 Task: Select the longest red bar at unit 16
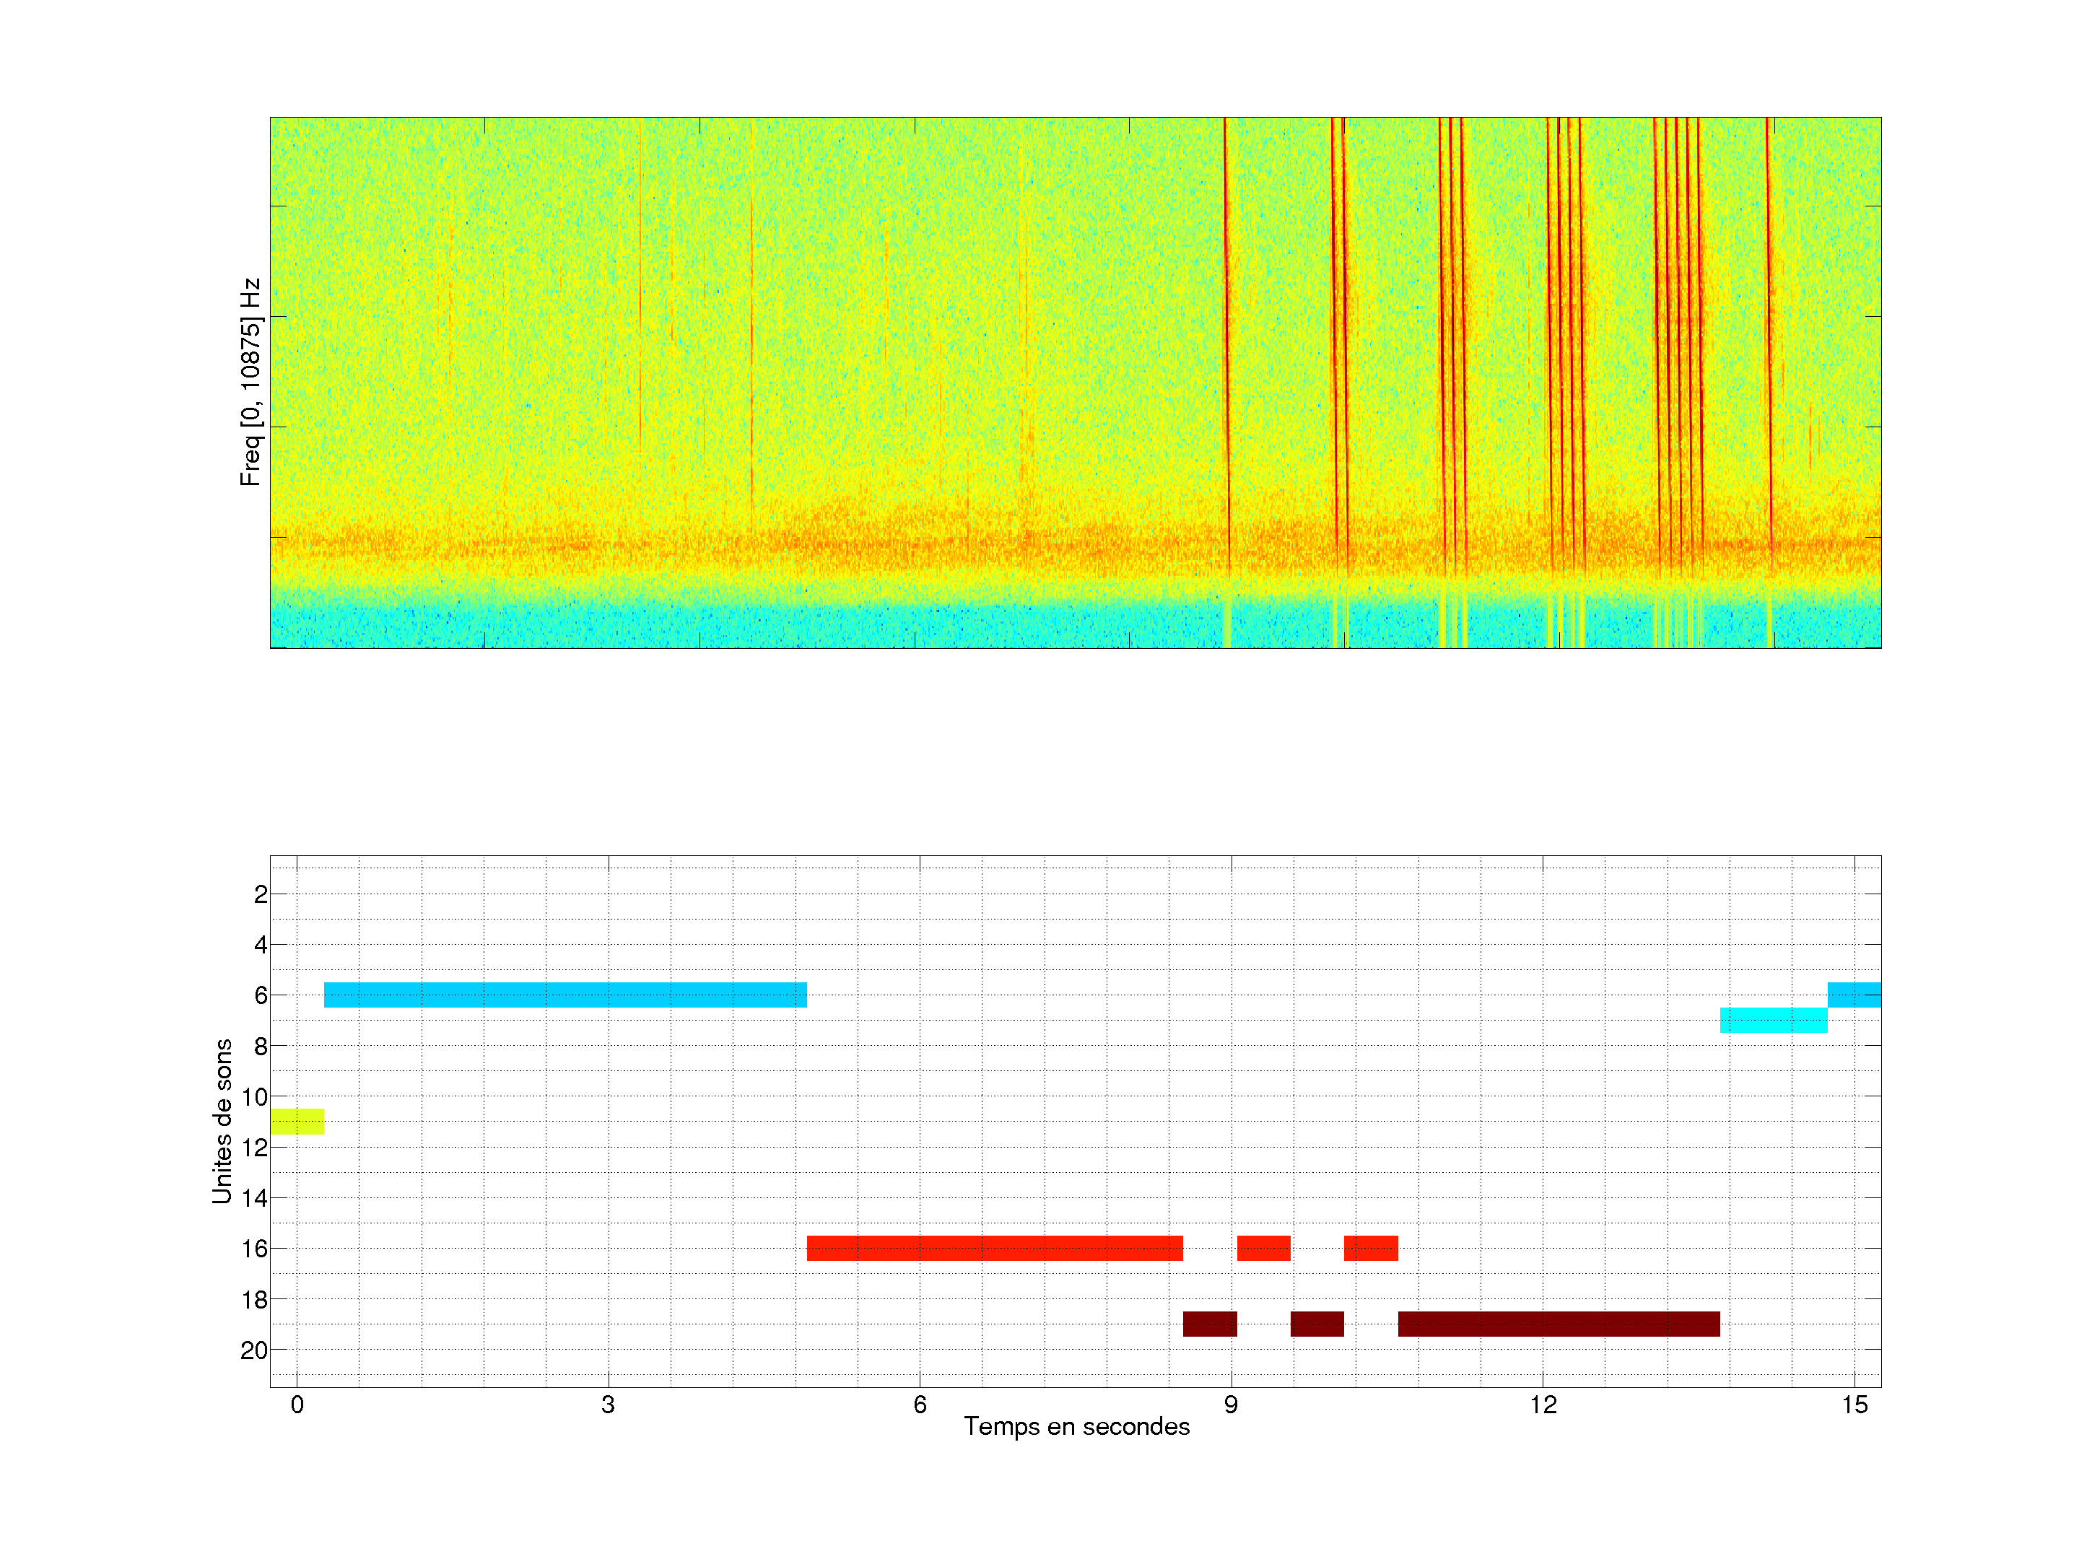pyautogui.click(x=995, y=1248)
